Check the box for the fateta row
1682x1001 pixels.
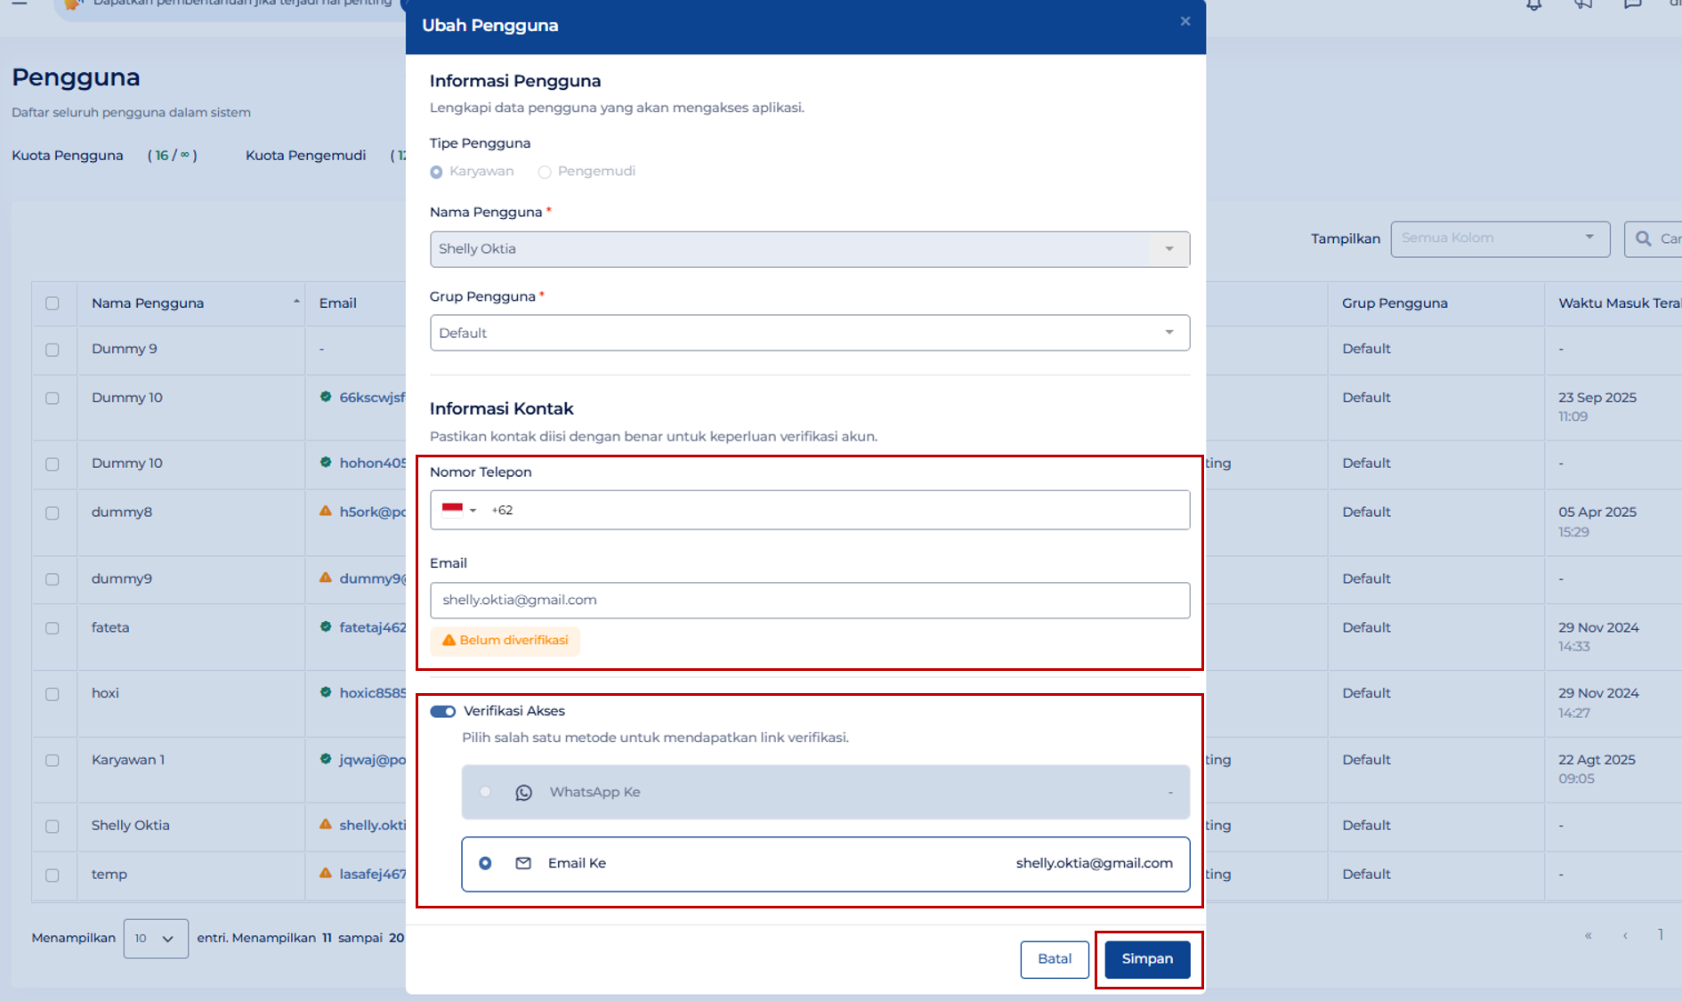53,628
